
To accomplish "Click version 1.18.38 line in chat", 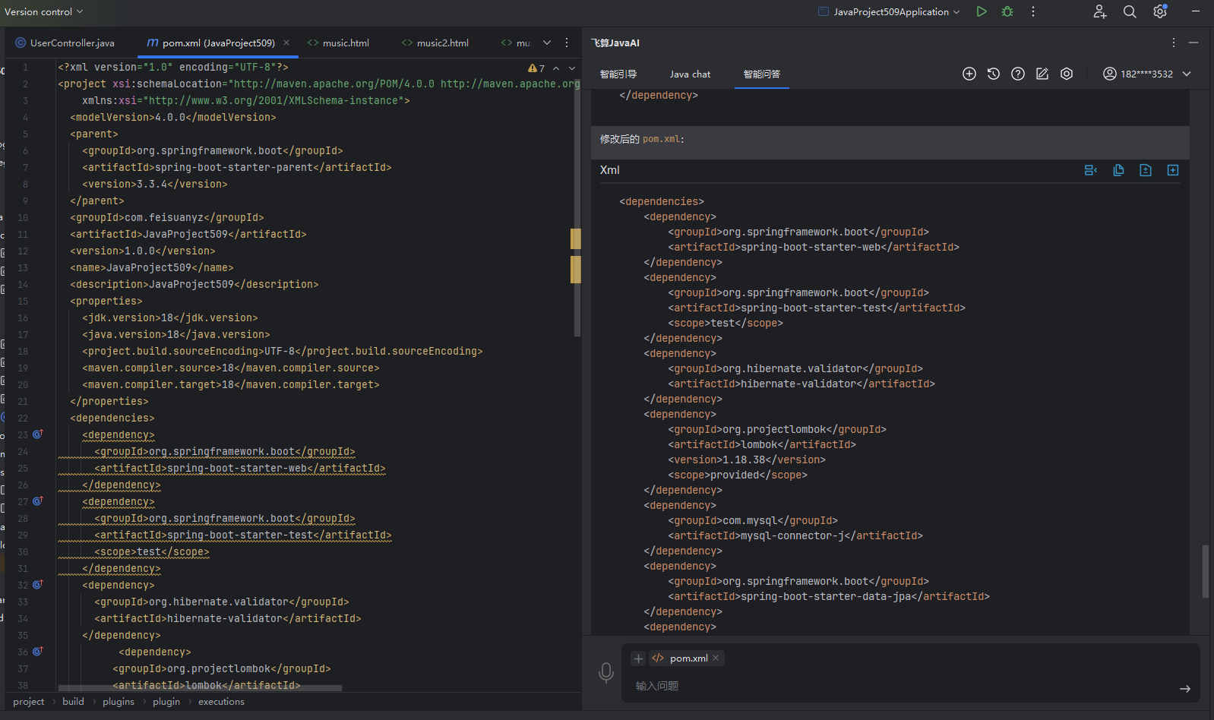I will tap(747, 459).
